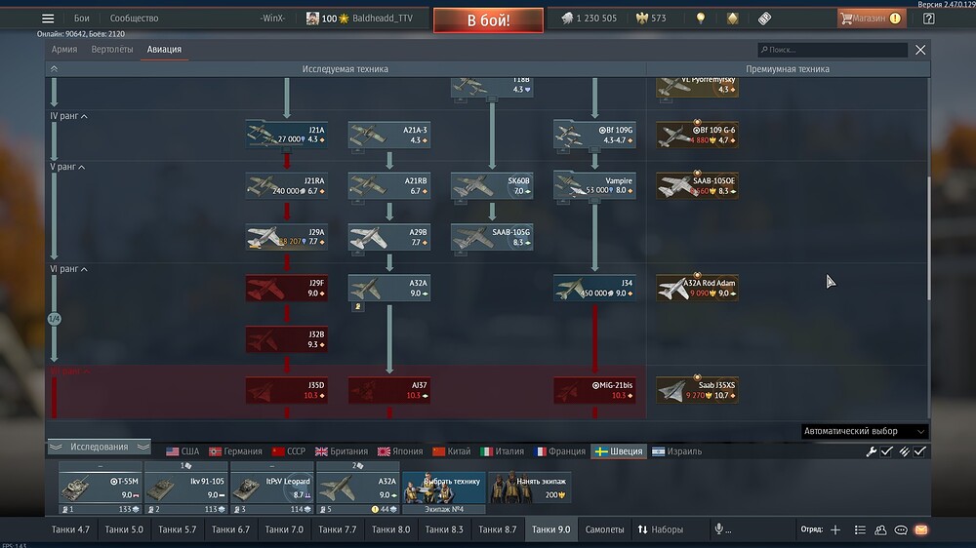Image resolution: width=976 pixels, height=548 pixels.
Task: Add squad member with plus icon
Action: pos(835,530)
